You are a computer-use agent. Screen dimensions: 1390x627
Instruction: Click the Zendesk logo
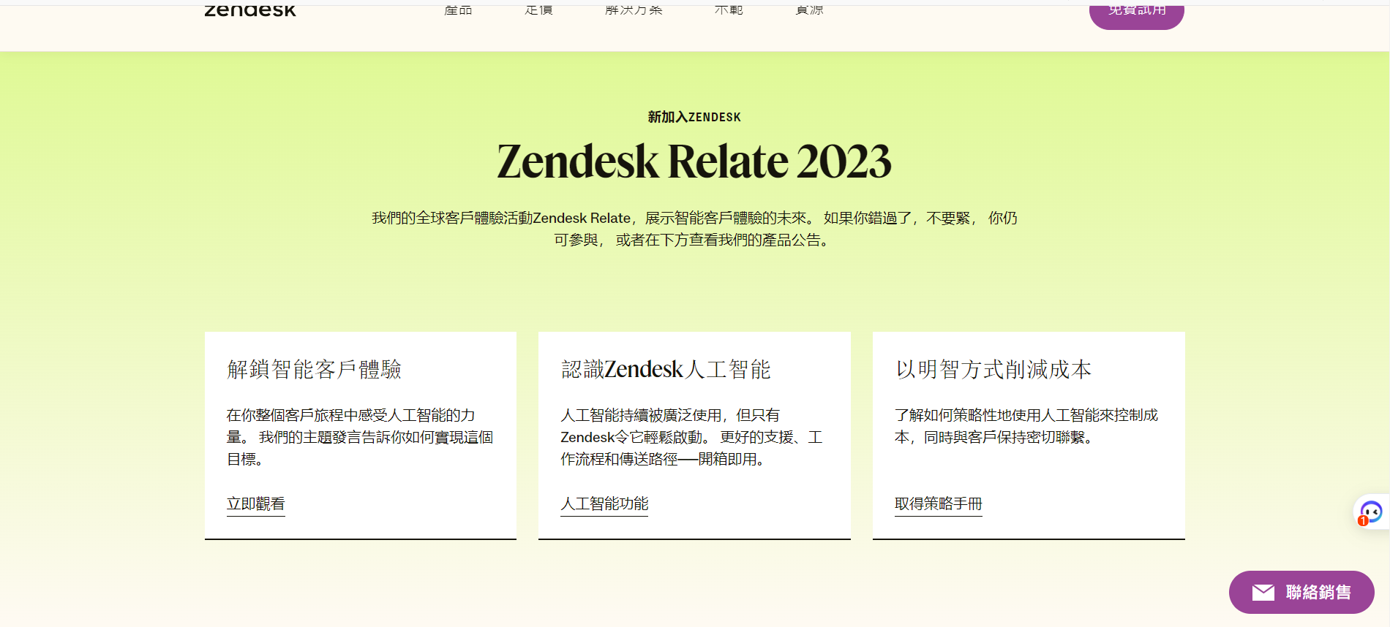[x=250, y=10]
